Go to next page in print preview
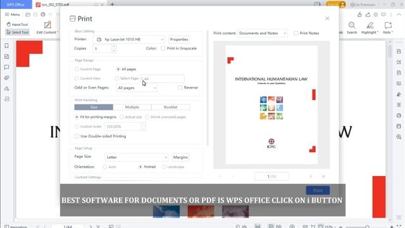The width and height of the screenshot is (405, 228). tap(311, 176)
